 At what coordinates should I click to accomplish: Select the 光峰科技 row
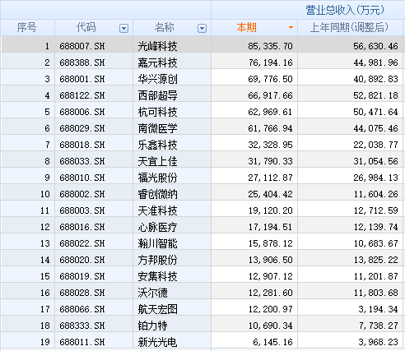202,44
